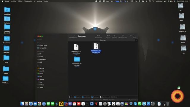Open the Archivo menu
Screen dimensions: 190x107
click(14, 1)
